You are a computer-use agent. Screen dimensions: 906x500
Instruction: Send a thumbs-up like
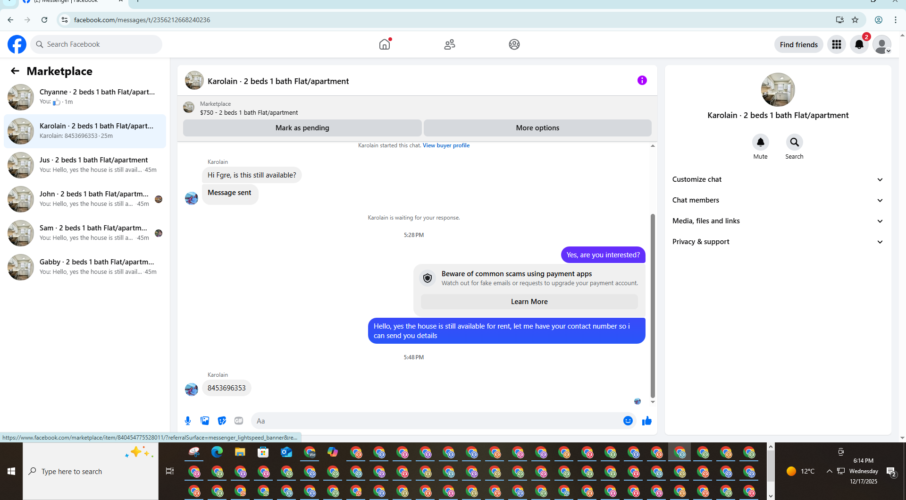646,421
